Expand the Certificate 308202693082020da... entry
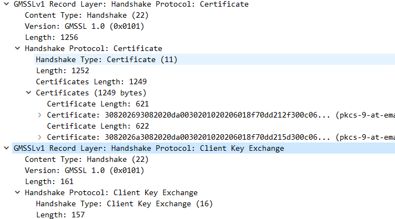 (39, 115)
